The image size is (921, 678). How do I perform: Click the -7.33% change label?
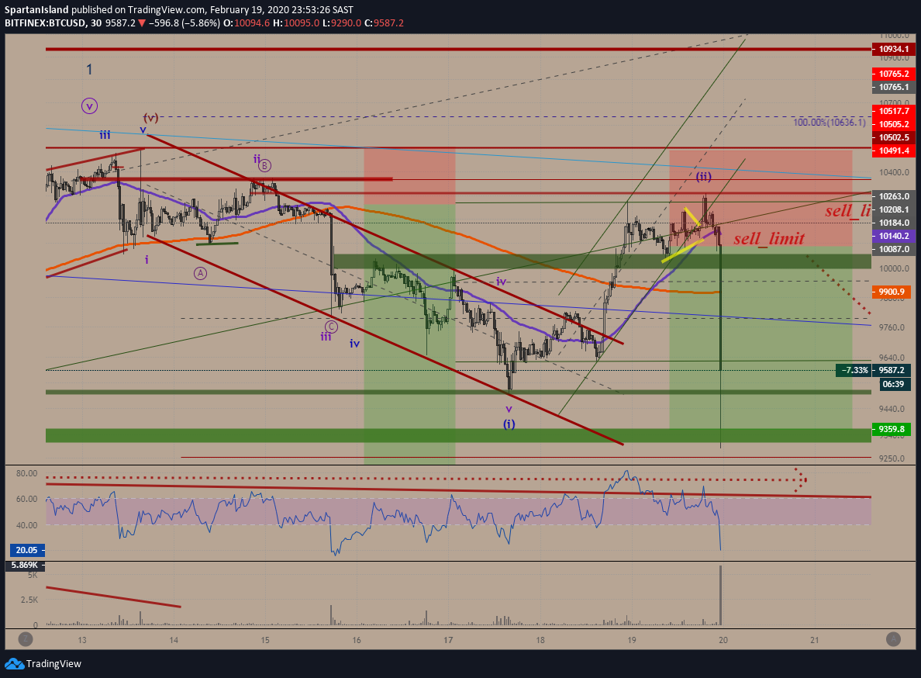coord(854,371)
